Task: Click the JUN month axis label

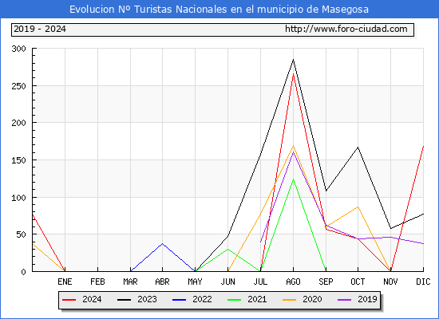Action: tap(228, 282)
